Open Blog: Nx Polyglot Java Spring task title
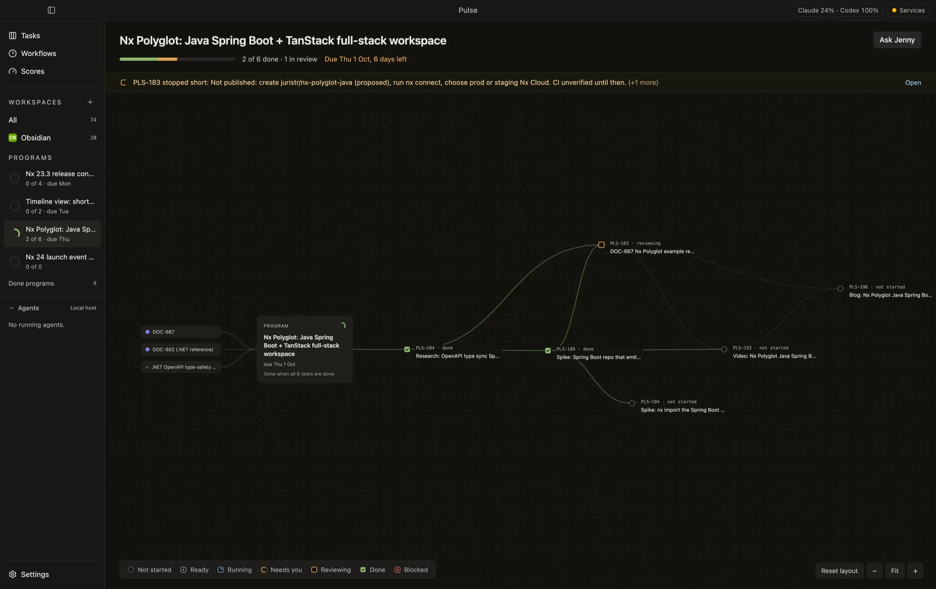 click(x=890, y=295)
